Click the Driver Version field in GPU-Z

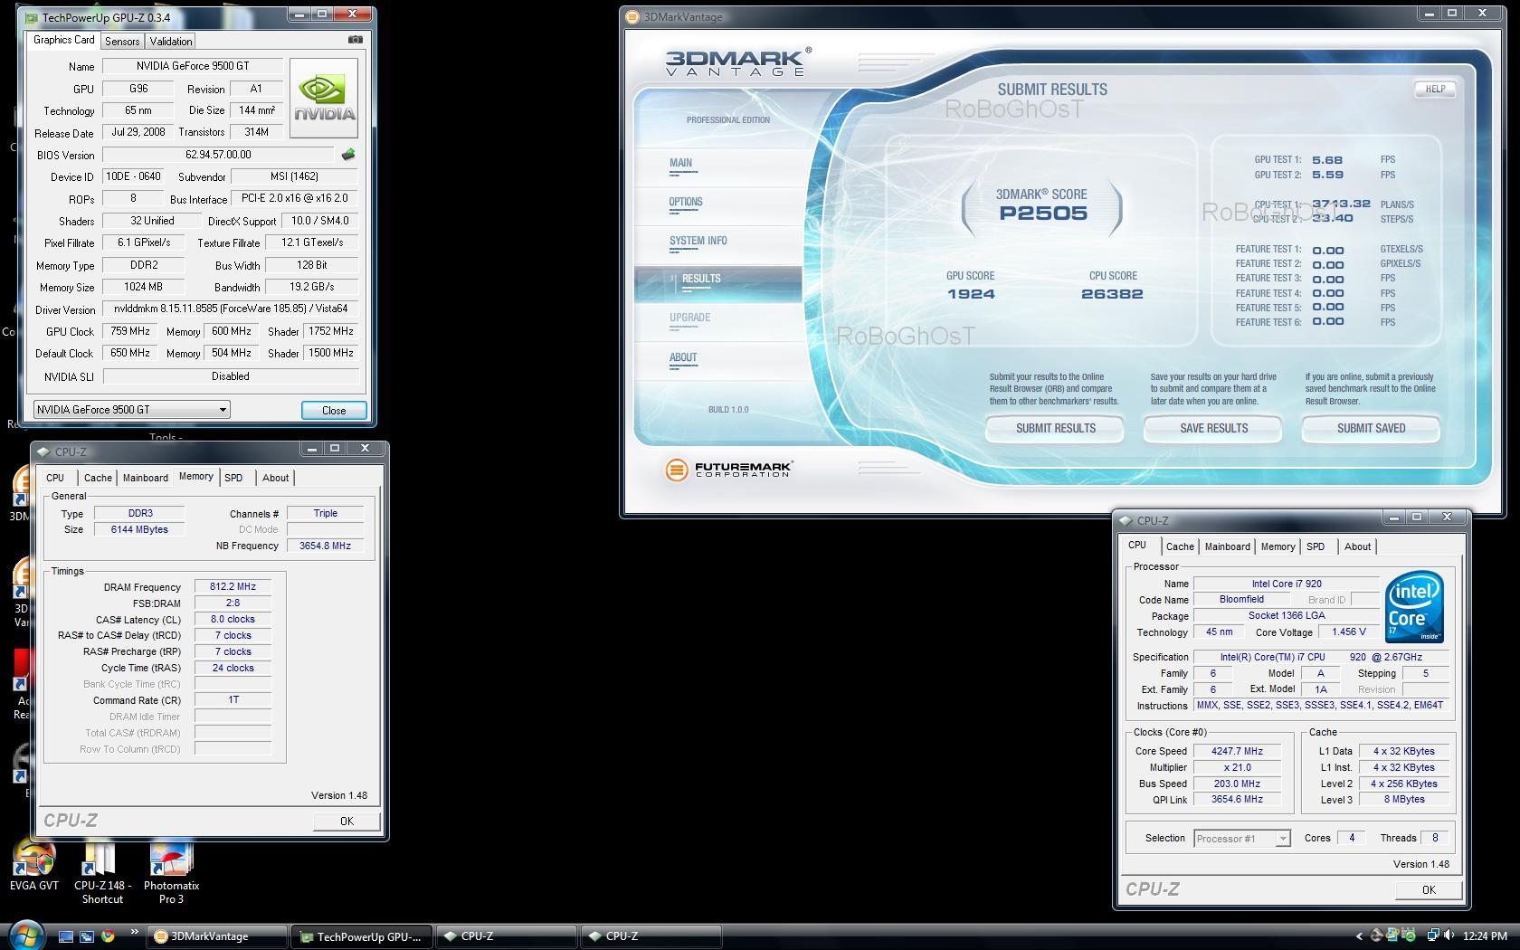231,309
